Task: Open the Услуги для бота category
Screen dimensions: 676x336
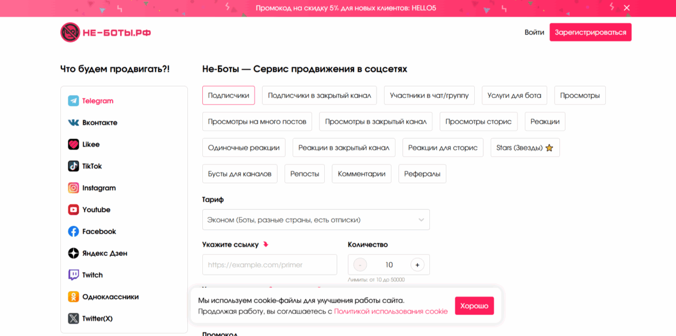Action: (514, 96)
